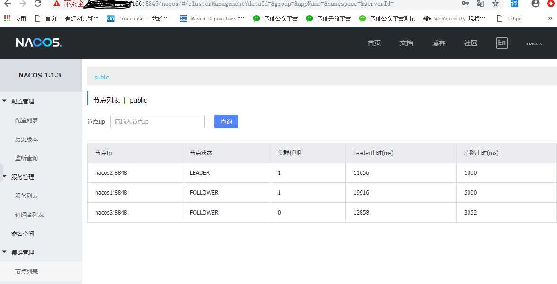Click the Leader value 19916
The height and width of the screenshot is (284, 557).
coord(361,193)
